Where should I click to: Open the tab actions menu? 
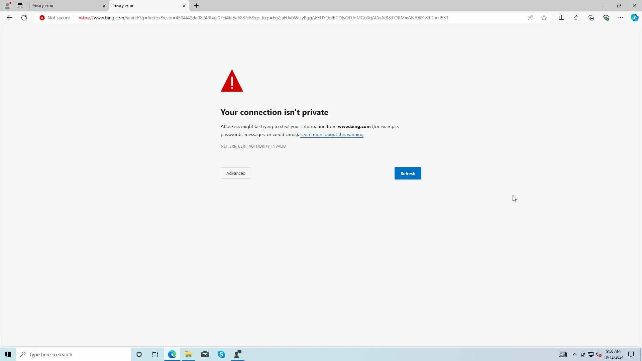click(x=20, y=6)
